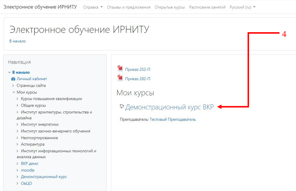Expand the Институт энергетики chevron
The image size is (296, 191).
[x=17, y=124]
